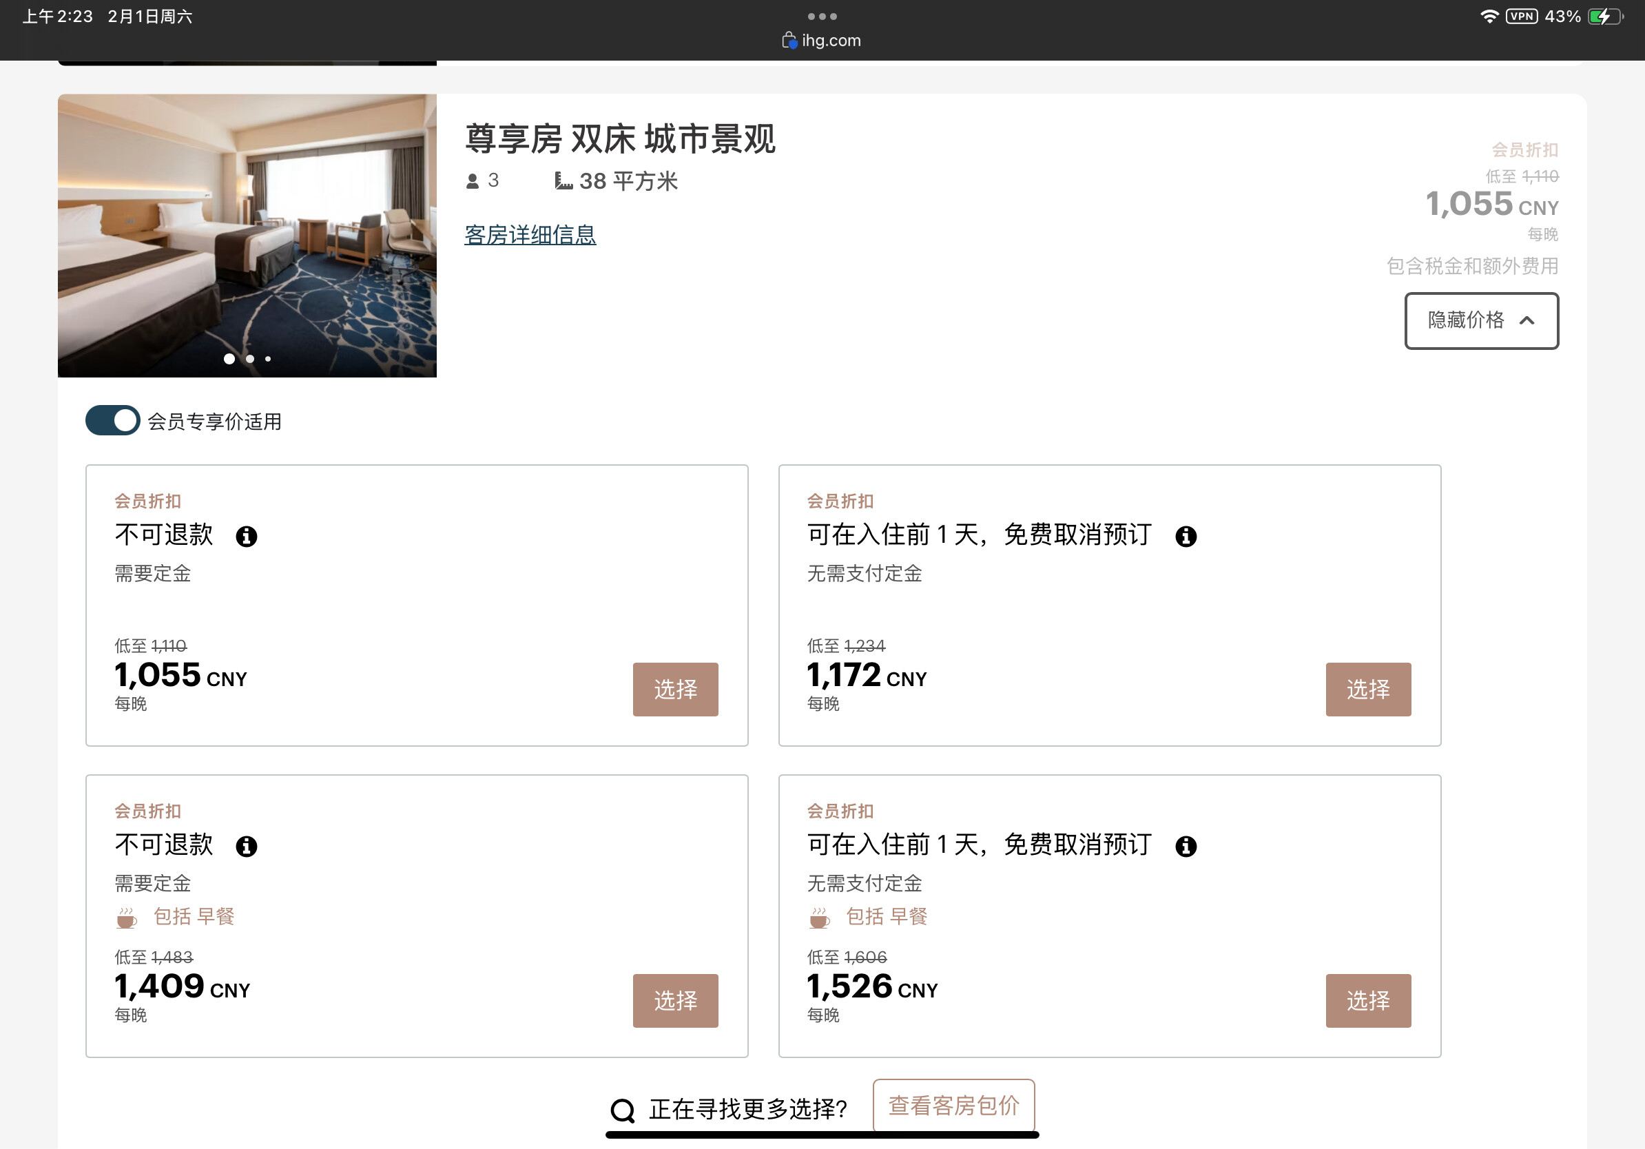Viewport: 1645px width, 1149px height.
Task: Click the search magnifier icon near bottom
Action: pyautogui.click(x=623, y=1110)
